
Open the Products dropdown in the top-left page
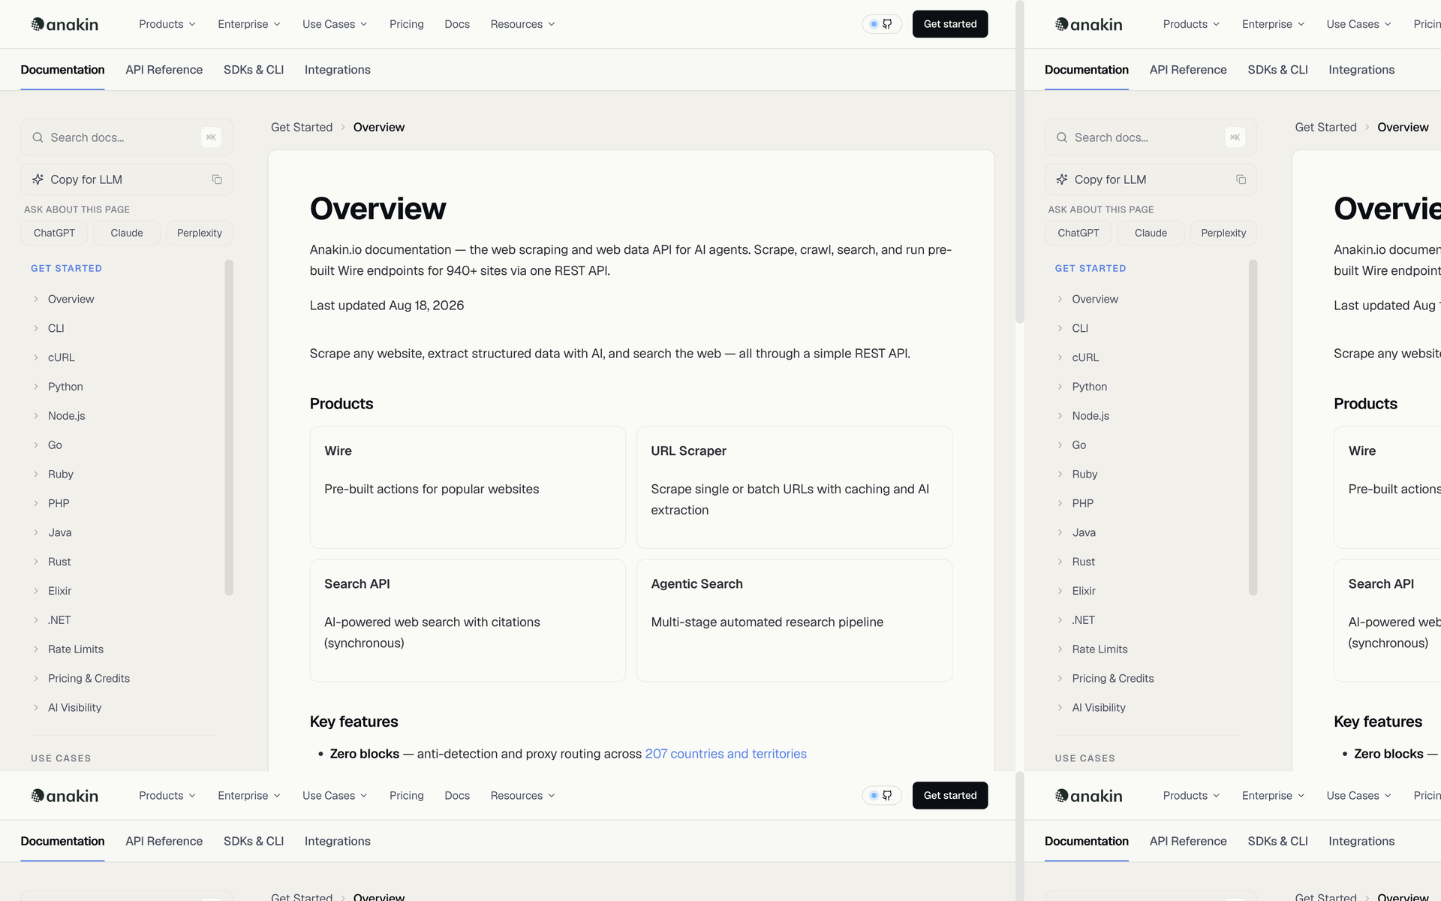[x=167, y=24]
